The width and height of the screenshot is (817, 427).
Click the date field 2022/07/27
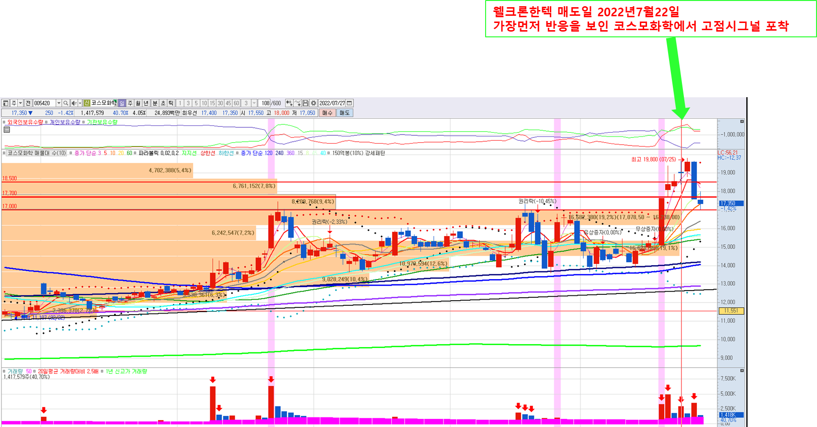pos(332,103)
